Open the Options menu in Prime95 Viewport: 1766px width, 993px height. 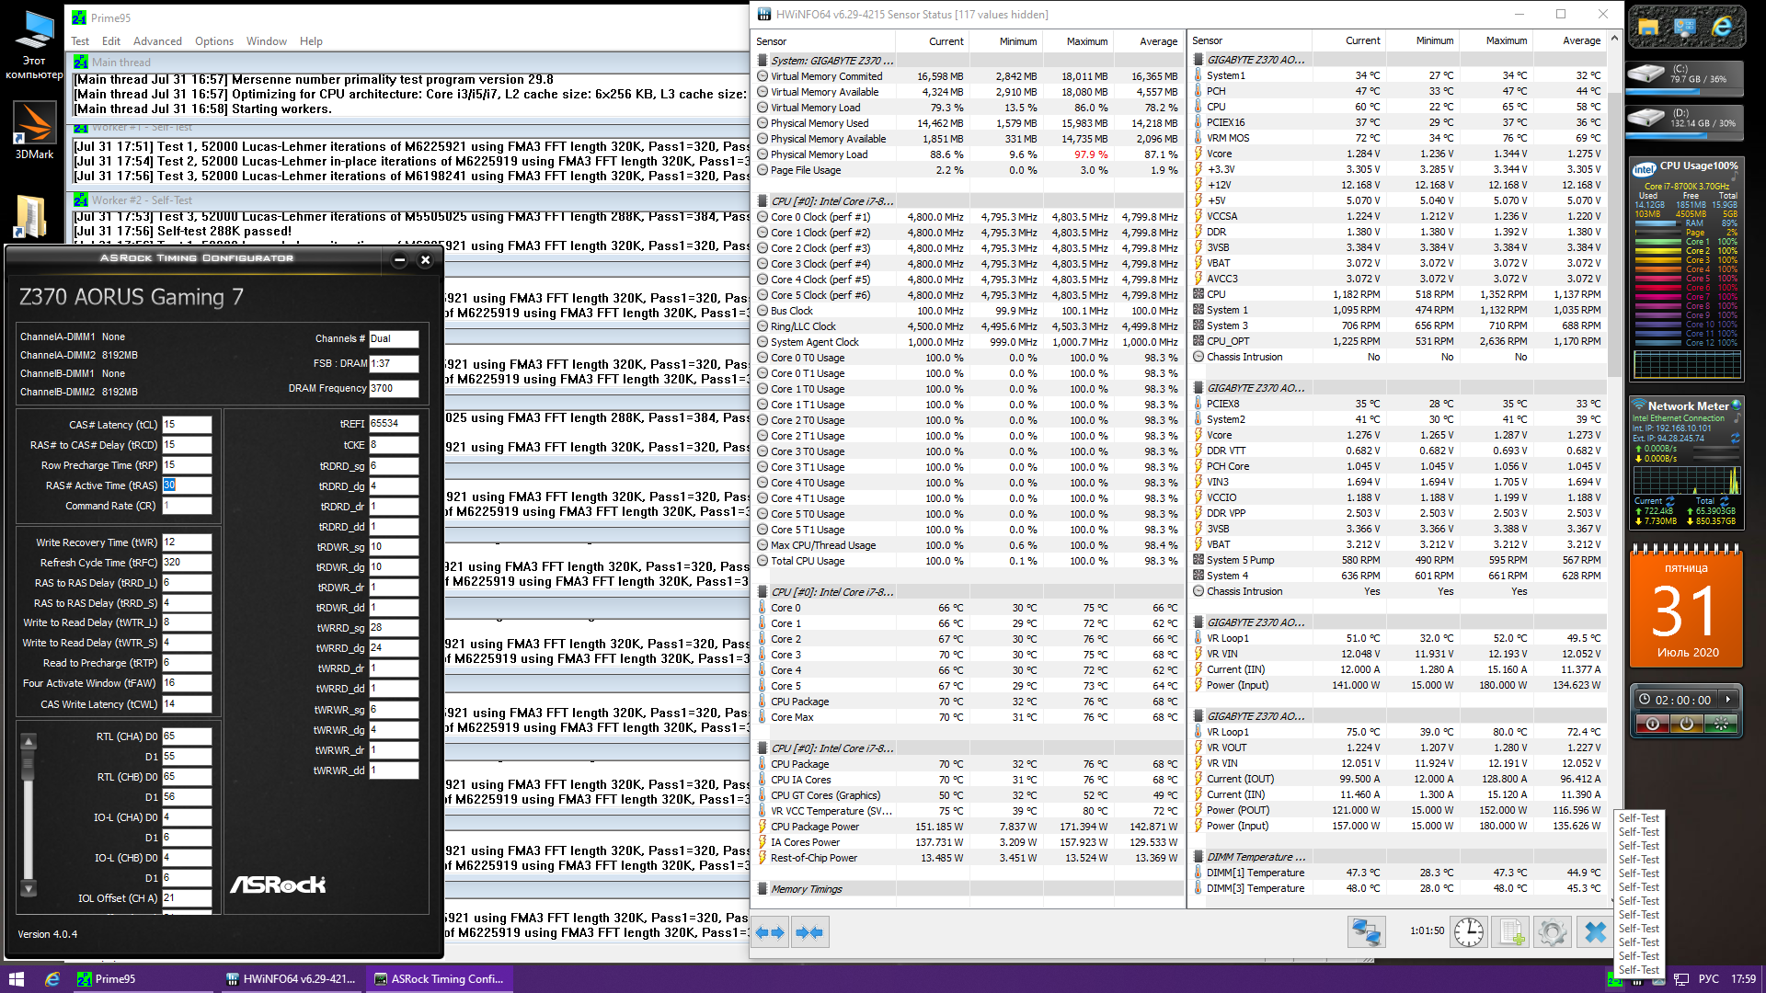[213, 41]
